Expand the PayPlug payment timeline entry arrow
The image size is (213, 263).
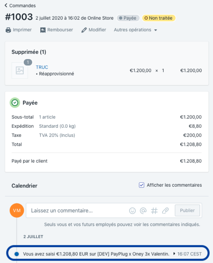coord(174,254)
